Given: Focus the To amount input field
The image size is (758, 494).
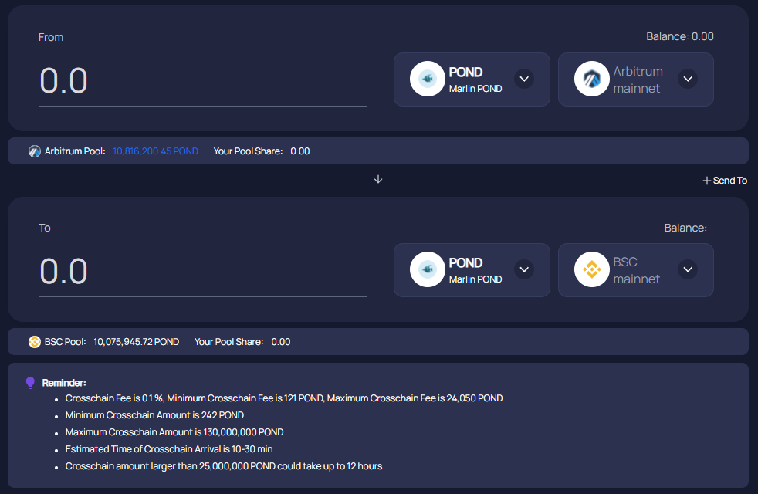Looking at the screenshot, I should click(x=202, y=271).
